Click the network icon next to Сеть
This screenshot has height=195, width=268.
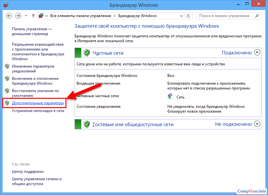(x=170, y=96)
